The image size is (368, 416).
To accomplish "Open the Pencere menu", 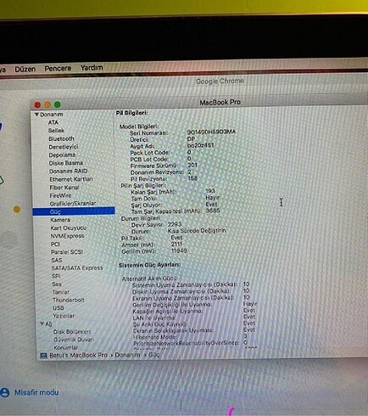I will pyautogui.click(x=58, y=68).
